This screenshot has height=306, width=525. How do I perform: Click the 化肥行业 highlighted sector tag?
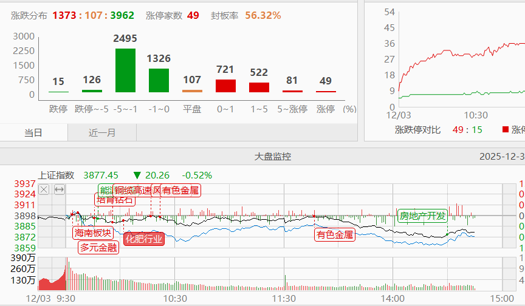(x=143, y=238)
